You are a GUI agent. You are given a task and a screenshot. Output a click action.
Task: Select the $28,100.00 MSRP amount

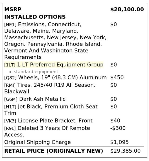click(x=127, y=9)
